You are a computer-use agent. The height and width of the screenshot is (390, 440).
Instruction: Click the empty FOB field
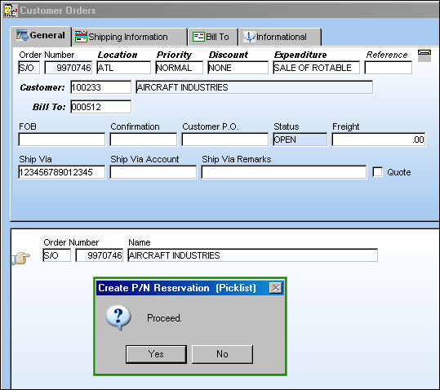62,140
